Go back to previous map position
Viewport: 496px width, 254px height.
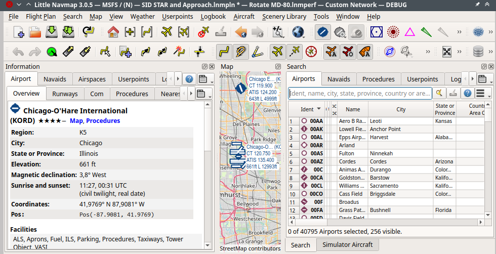pos(241,32)
